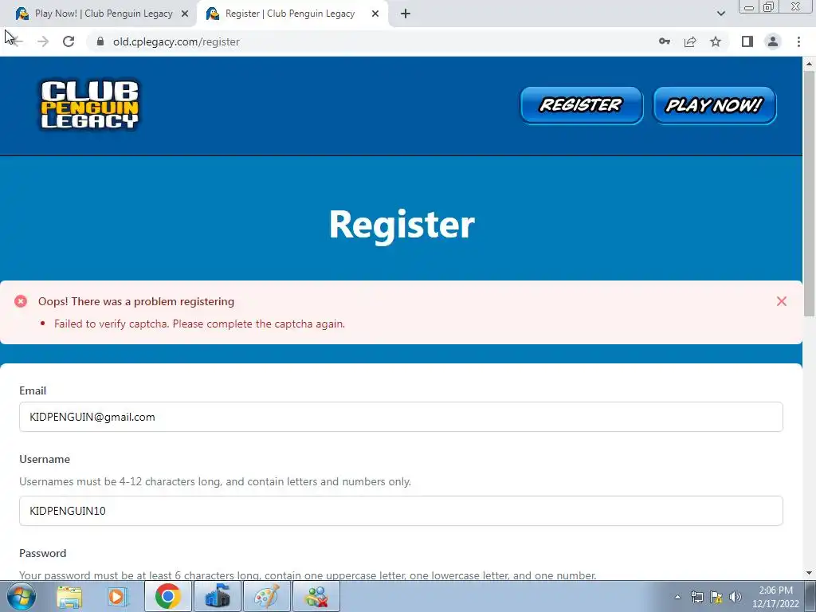
Task: Click the Chrome taskbar icon
Action: coord(167,596)
